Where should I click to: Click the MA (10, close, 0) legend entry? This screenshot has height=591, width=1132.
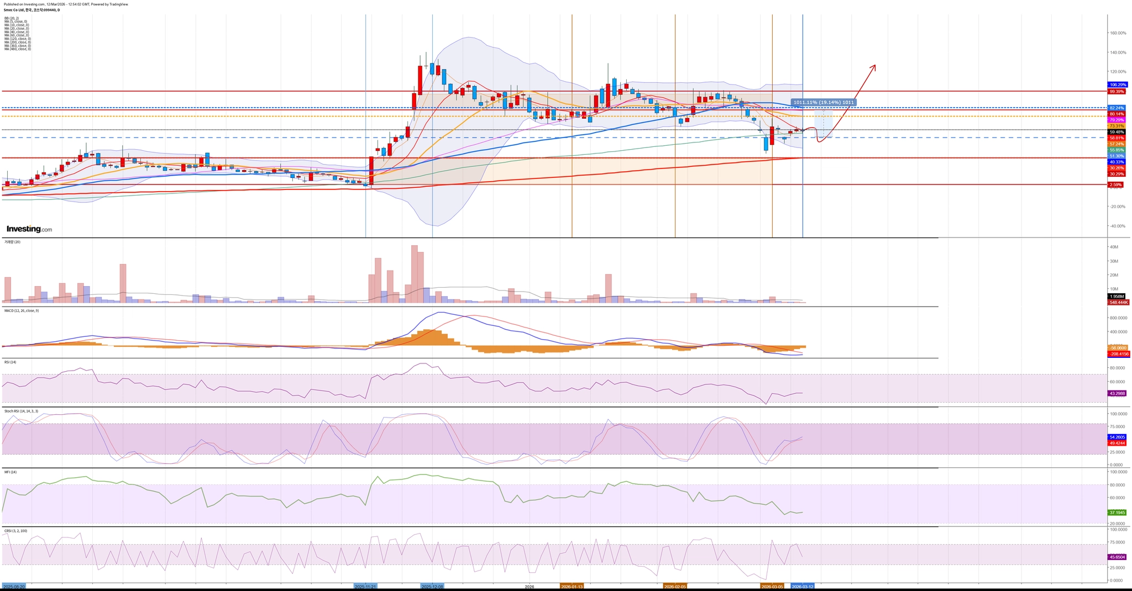click(17, 25)
